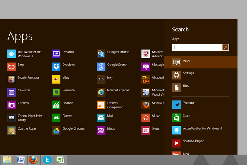Screen dimensions: 247x165
Task: Launch Dropbox app
Action: point(63,67)
